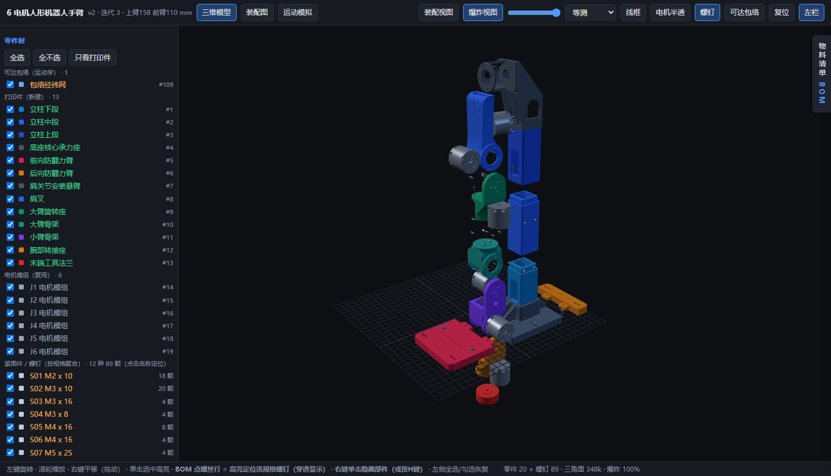Select J1 电机模组 tree item
Image resolution: width=831 pixels, height=476 pixels.
49,287
